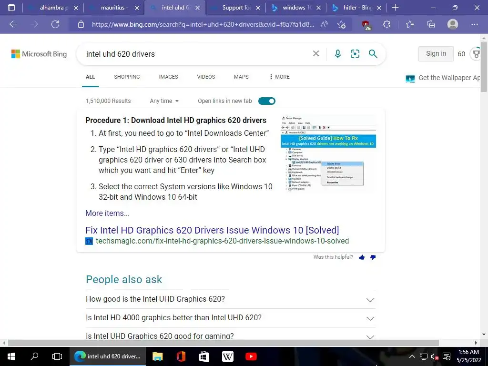Open the taskbar clock showing 1:56 AM
This screenshot has width=488, height=366.
[468, 356]
